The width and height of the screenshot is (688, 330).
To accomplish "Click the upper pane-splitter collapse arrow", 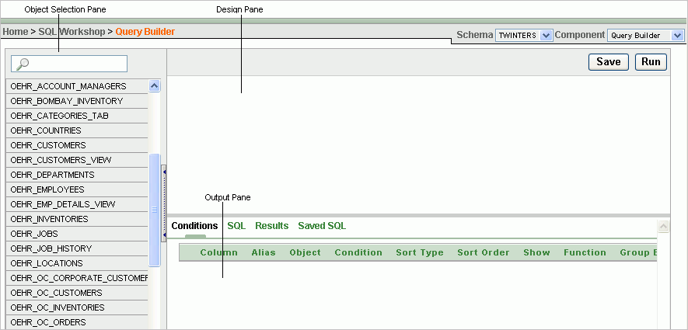I will (164, 170).
